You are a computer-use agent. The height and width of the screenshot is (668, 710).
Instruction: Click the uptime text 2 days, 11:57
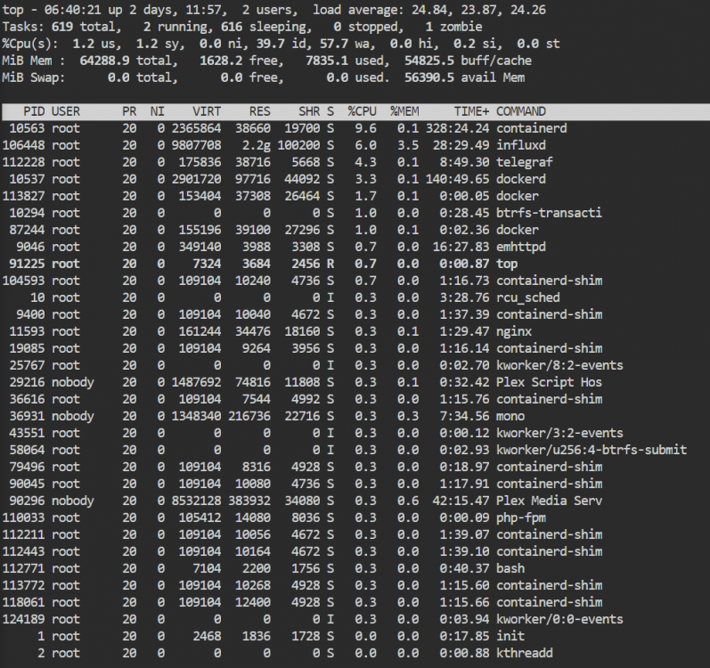179,10
